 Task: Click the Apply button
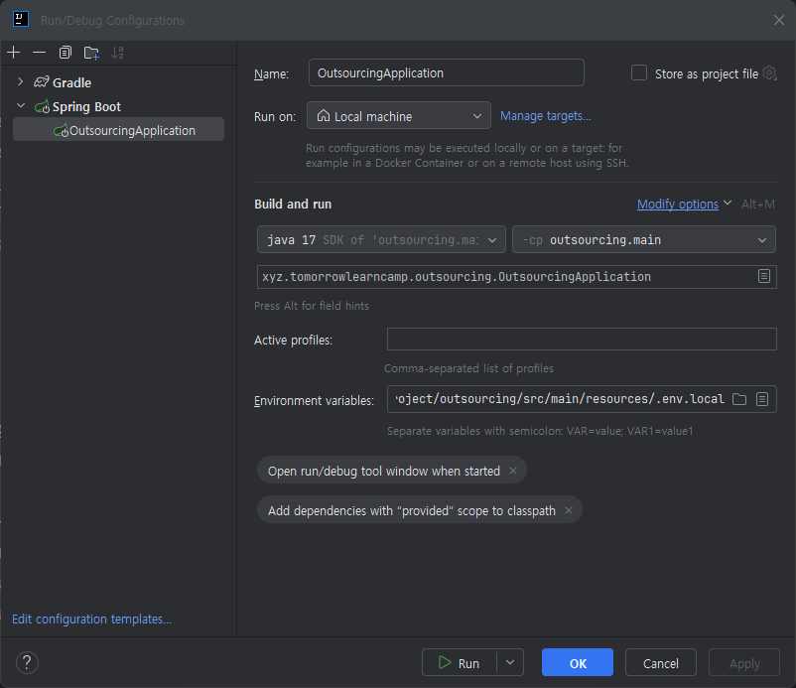click(744, 662)
